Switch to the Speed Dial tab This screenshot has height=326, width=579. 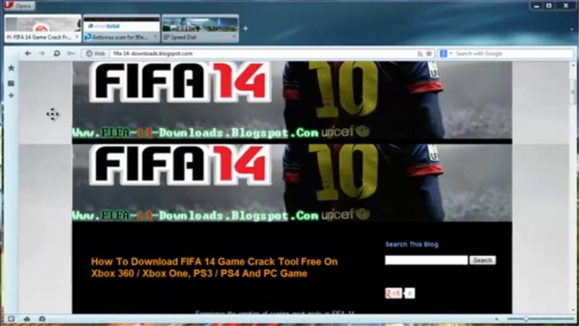200,29
